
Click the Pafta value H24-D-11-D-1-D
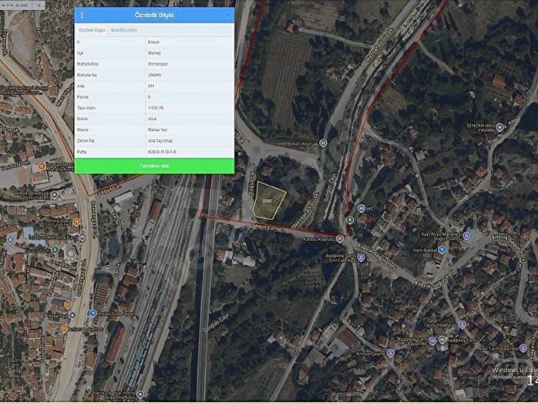pos(162,151)
